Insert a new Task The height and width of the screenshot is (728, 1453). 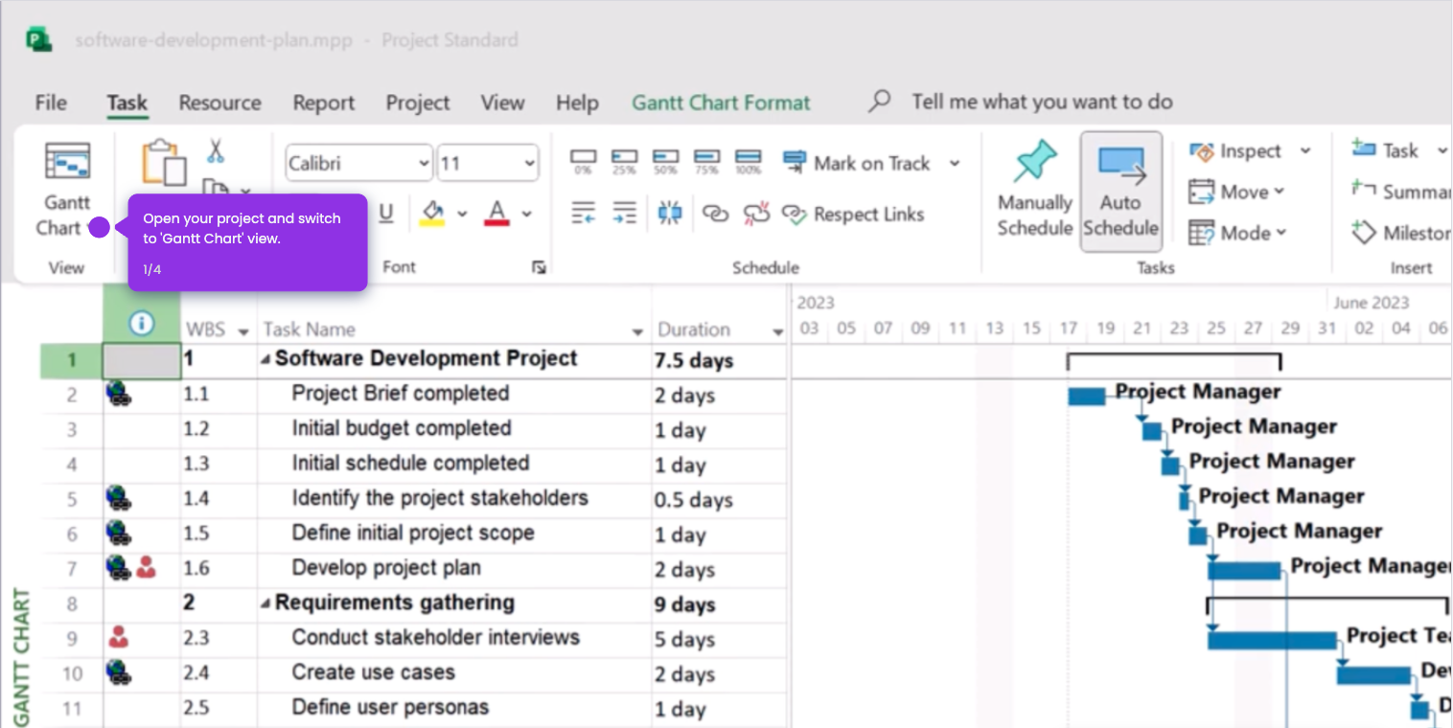point(1386,150)
